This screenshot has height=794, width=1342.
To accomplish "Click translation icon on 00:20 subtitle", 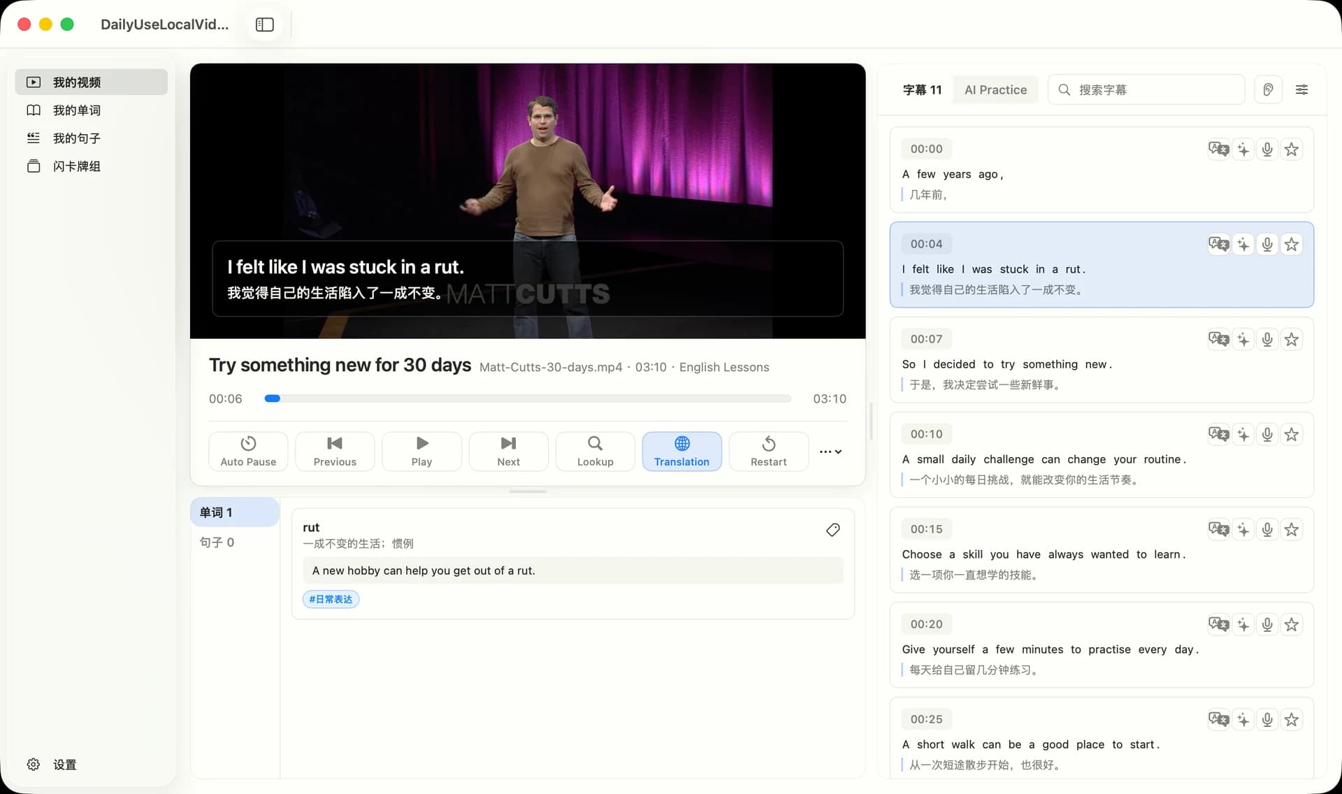I will pos(1218,624).
